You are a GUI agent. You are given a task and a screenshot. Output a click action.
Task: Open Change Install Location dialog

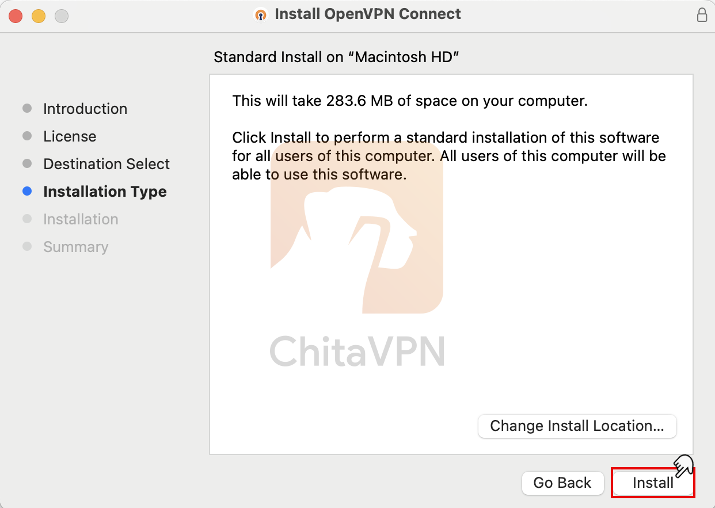click(x=577, y=426)
